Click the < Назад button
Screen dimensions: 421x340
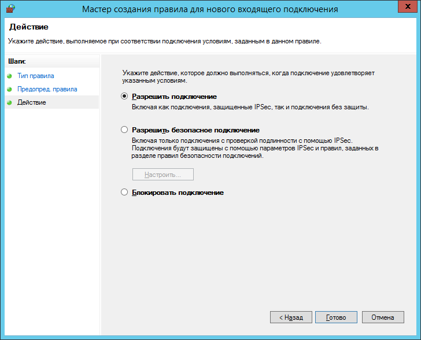(x=291, y=317)
